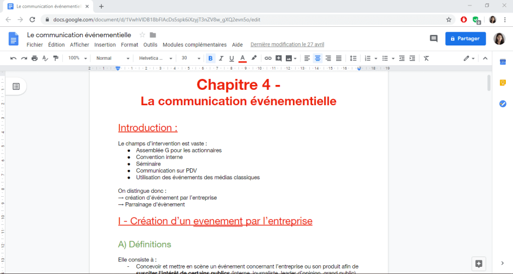The height and width of the screenshot is (274, 513).
Task: Open the Helvetica font dropdown
Action: 155,58
